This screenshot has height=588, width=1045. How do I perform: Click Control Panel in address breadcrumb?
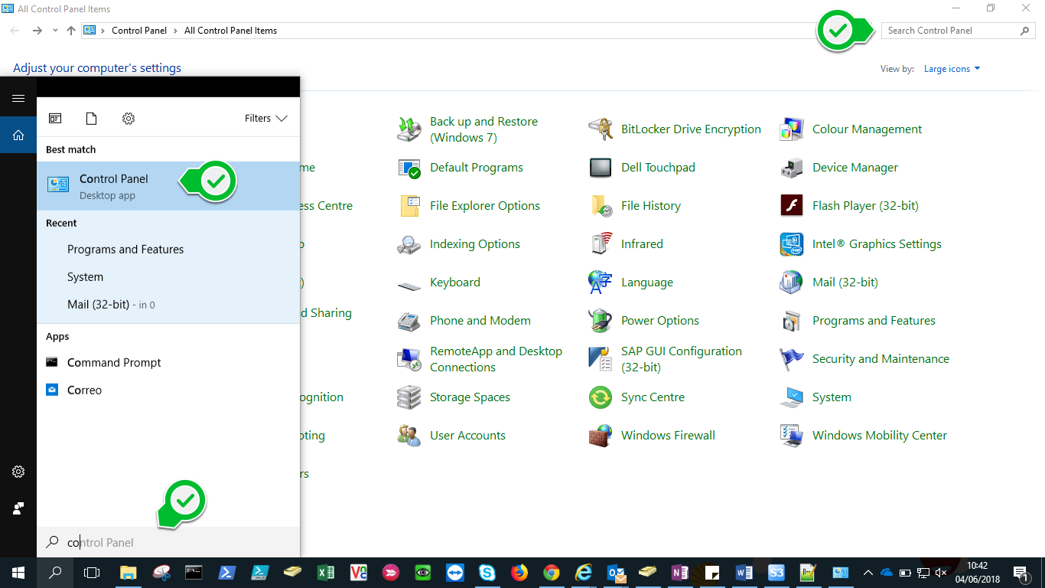point(139,31)
